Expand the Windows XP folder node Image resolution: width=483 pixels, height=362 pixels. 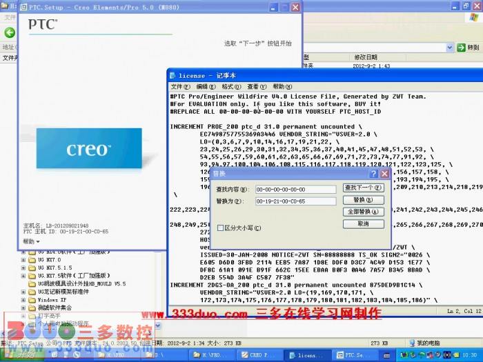(x=23, y=299)
